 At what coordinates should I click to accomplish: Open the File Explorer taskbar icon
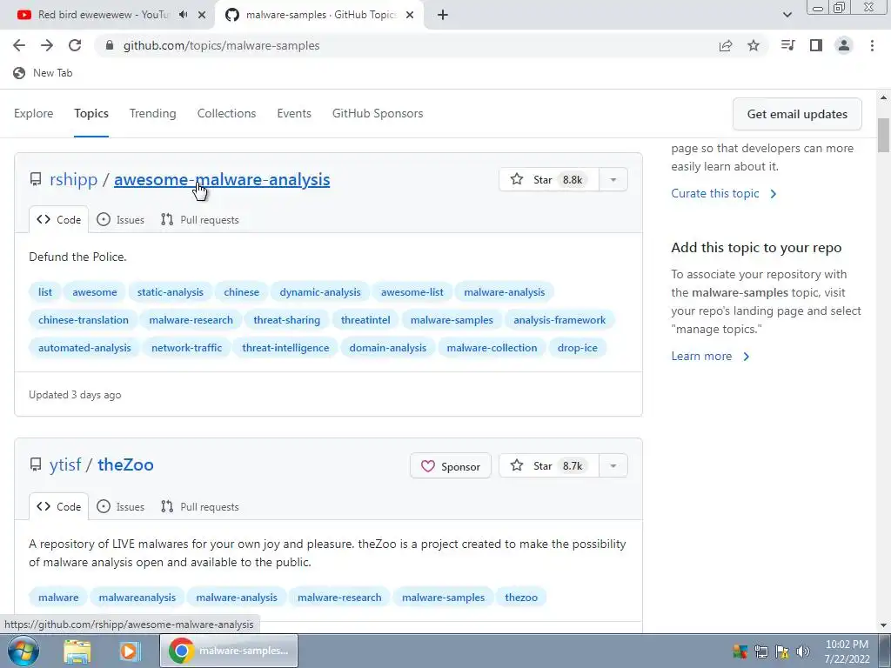point(77,651)
